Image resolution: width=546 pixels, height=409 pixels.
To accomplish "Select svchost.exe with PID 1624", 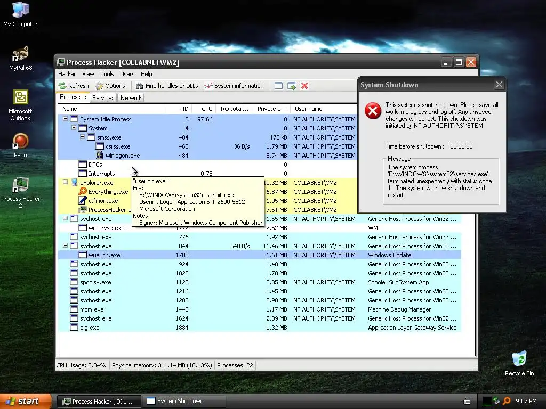I will 260,318.
